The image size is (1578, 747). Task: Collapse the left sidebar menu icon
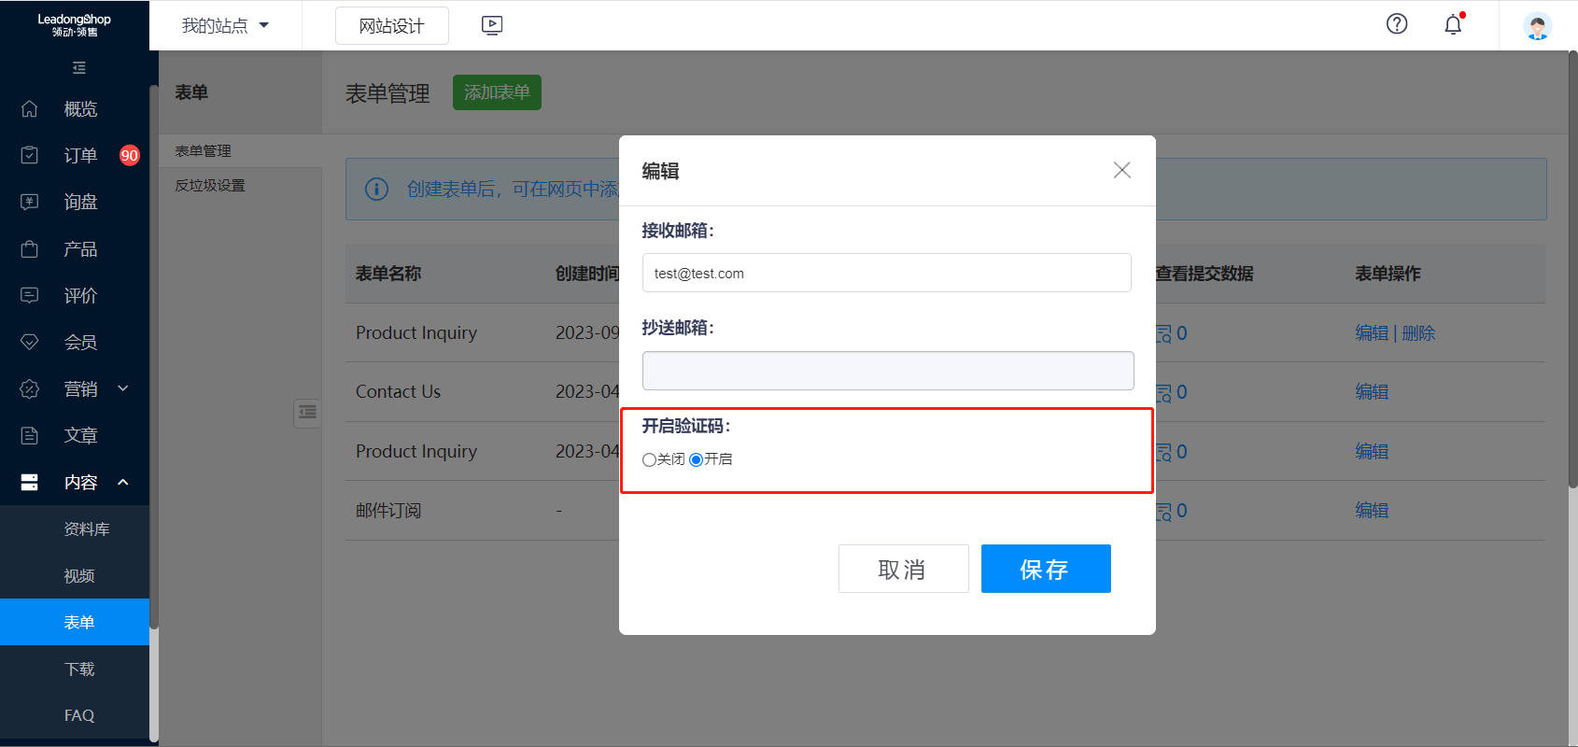click(79, 68)
